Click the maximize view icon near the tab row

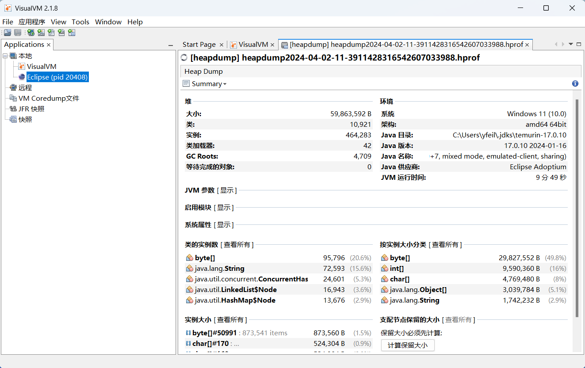(x=579, y=44)
